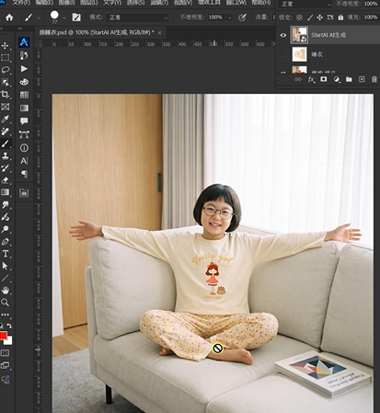Show the 睡衣 layer

(283, 54)
